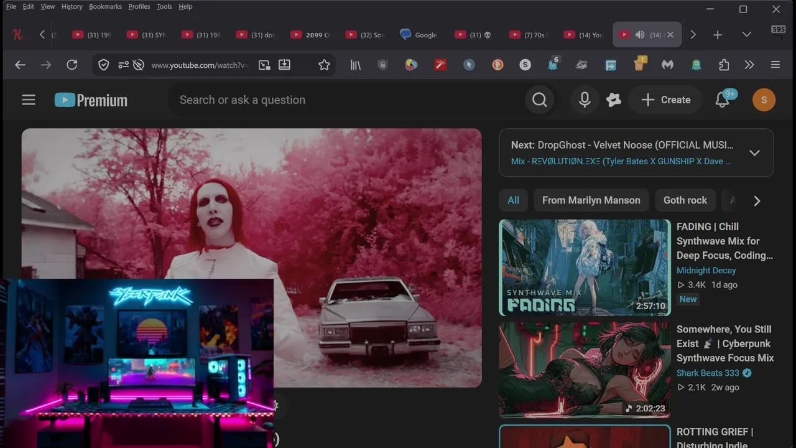Click the Create button
Screen dimensions: 796x448
pyautogui.click(x=665, y=100)
